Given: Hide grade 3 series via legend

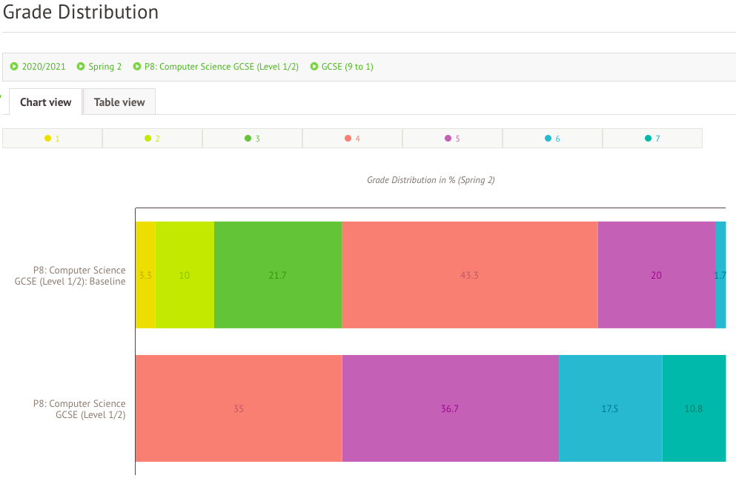Looking at the screenshot, I should tap(252, 139).
